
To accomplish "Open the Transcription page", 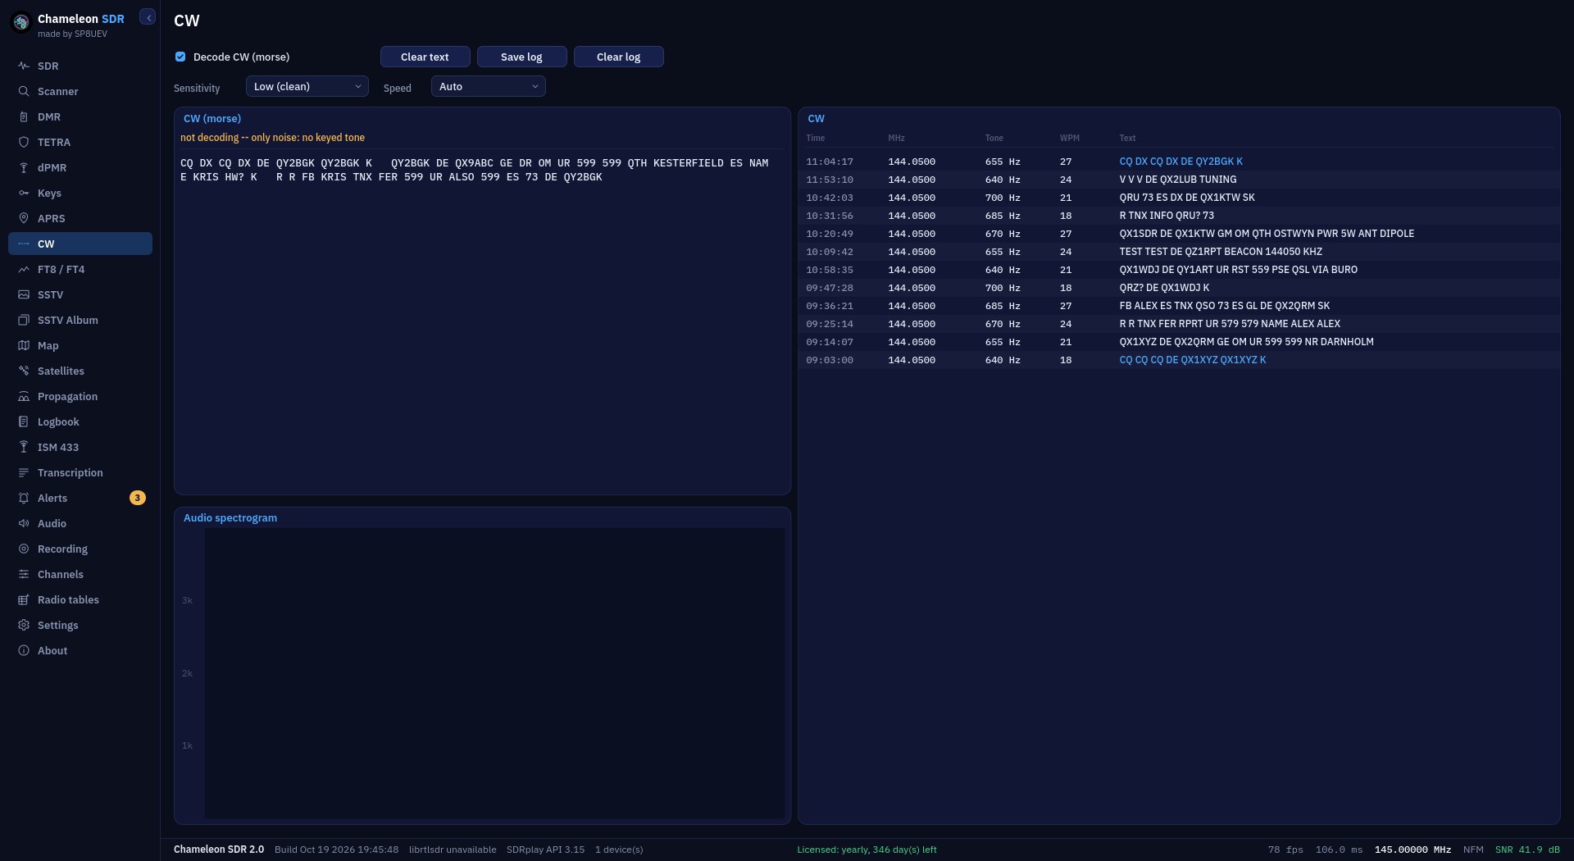I will [80, 472].
